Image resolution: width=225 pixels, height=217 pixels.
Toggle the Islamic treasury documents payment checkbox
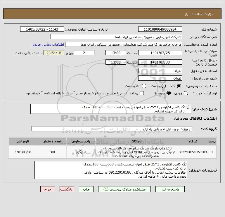click(142, 93)
